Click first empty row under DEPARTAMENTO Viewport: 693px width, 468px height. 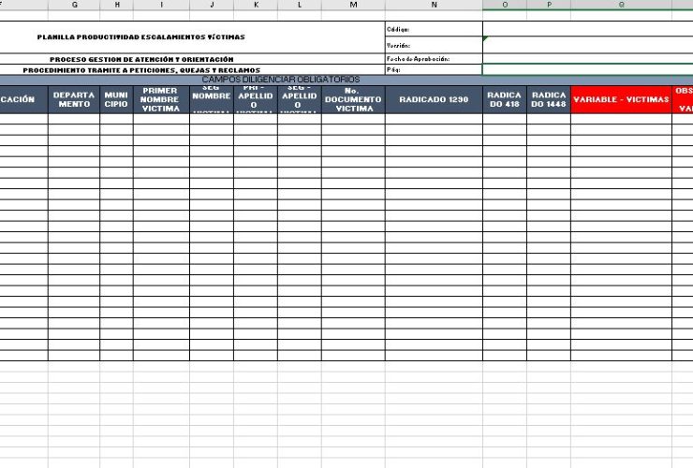click(x=74, y=119)
